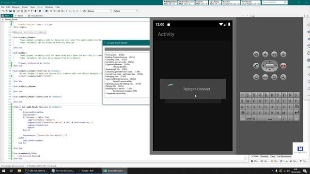Click the Save icon in B4A toolbar
This screenshot has width=310, height=174.
coord(11,11)
